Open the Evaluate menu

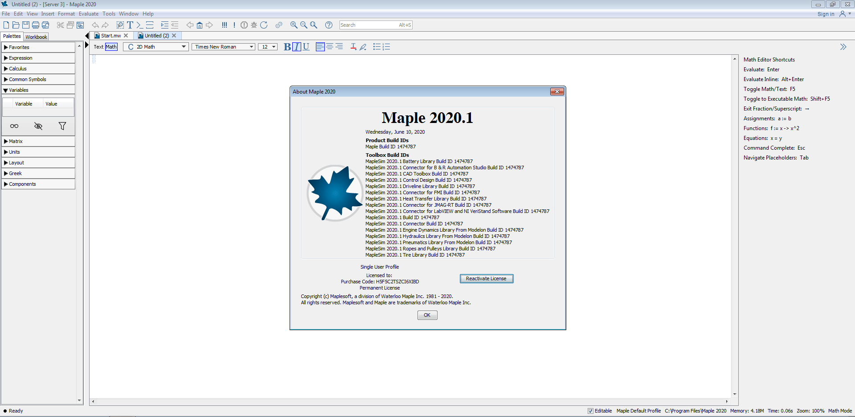(x=89, y=14)
